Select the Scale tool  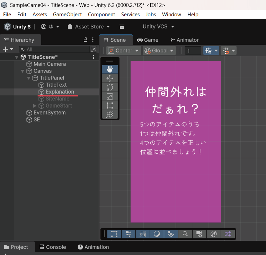(110, 96)
